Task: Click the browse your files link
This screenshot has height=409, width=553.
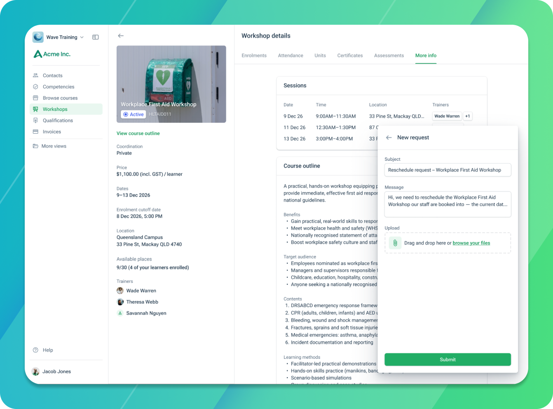Action: (471, 243)
